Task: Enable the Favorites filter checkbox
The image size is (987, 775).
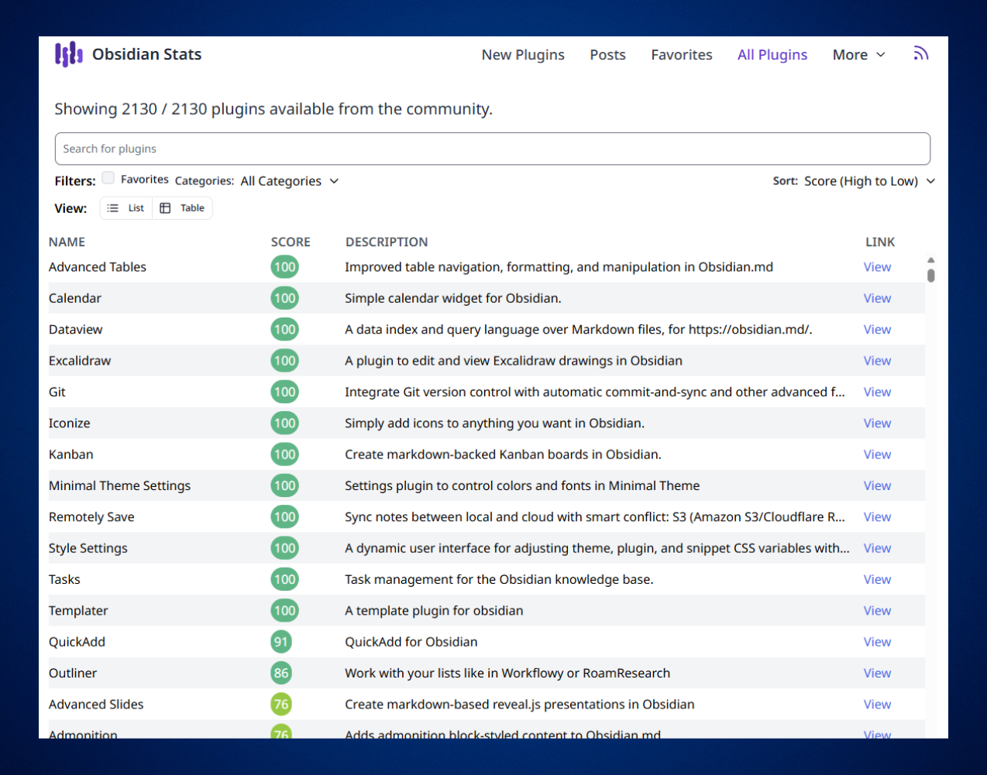Action: point(108,179)
